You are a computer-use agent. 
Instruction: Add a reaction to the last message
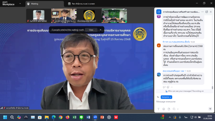pyautogui.click(x=168, y=87)
